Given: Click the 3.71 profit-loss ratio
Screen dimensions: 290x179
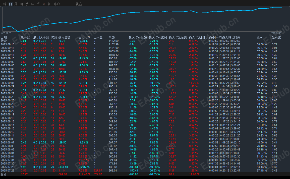Looking at the screenshot, I should tap(274, 44).
